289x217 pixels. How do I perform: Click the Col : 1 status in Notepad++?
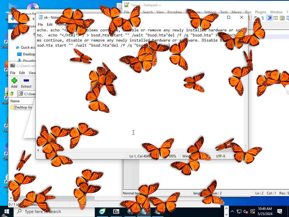click(271, 193)
